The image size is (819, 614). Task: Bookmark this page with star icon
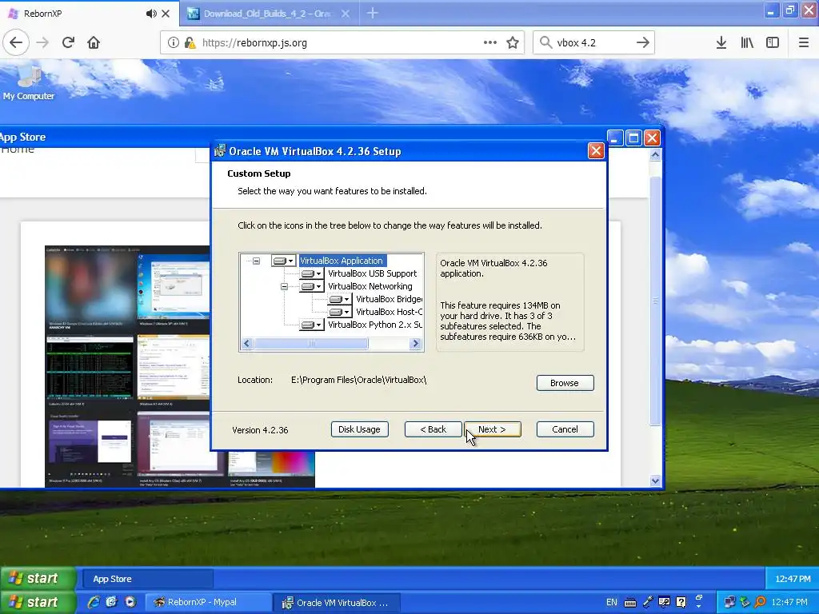tap(513, 43)
